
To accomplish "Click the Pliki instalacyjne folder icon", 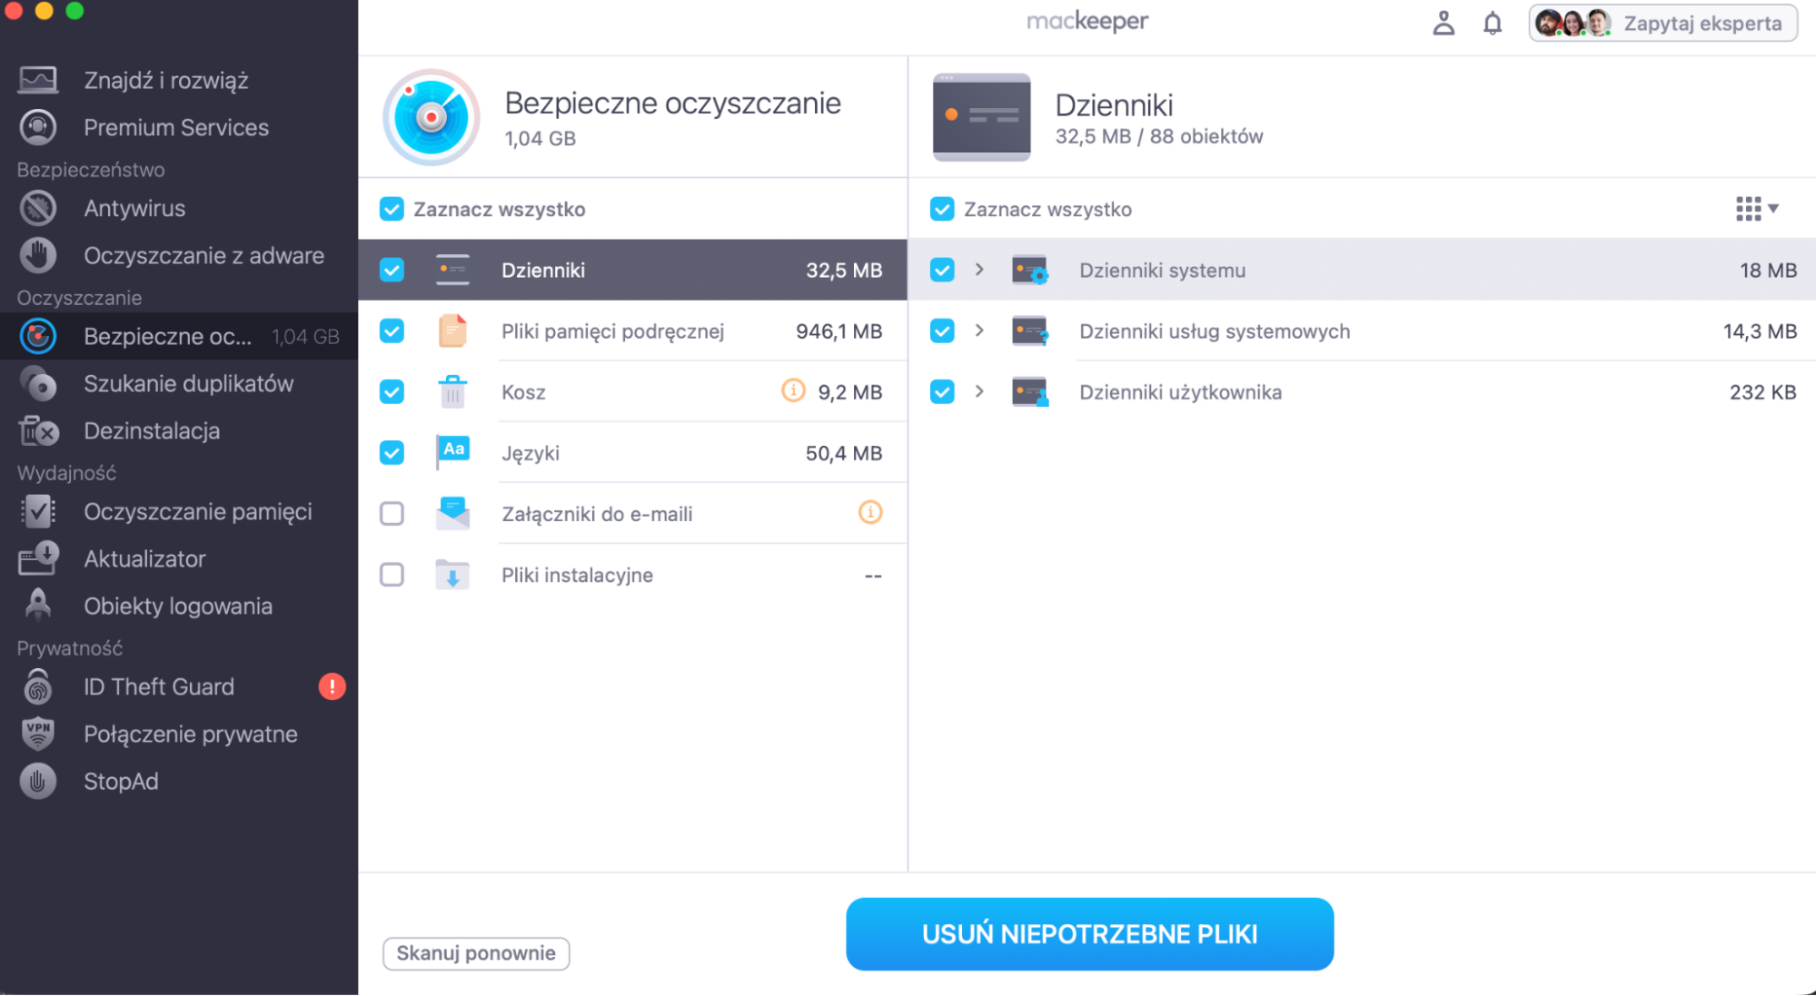I will tap(452, 575).
